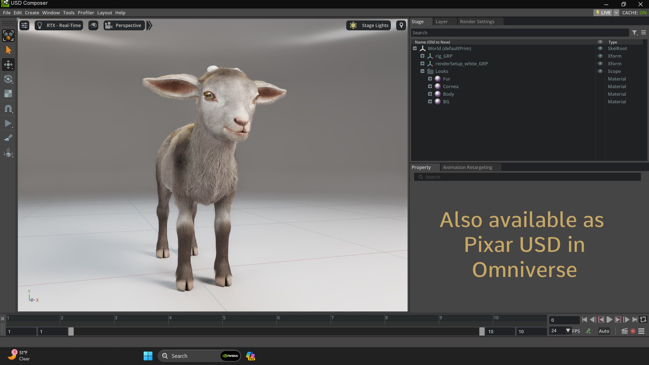Open the File menu
This screenshot has width=649, height=365.
[7, 13]
